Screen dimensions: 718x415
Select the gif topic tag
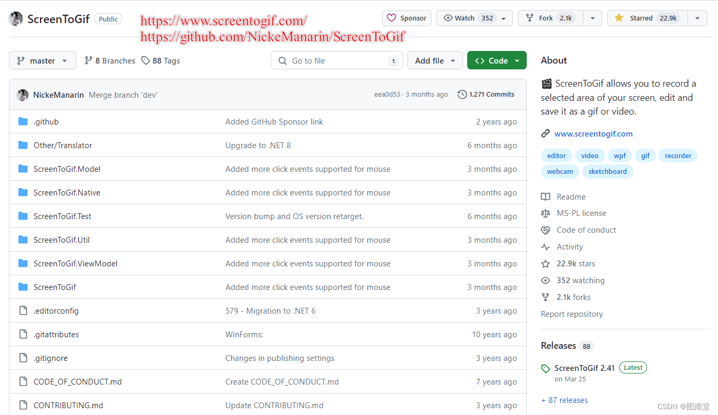[645, 155]
